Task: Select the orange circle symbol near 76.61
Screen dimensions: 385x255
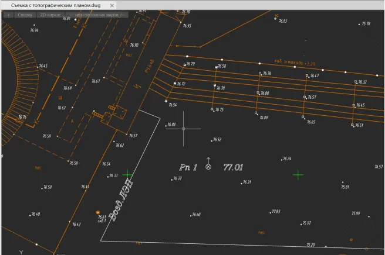Action: pos(98,212)
